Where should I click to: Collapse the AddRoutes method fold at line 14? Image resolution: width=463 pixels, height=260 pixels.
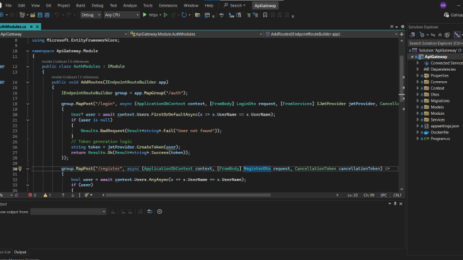(28, 82)
